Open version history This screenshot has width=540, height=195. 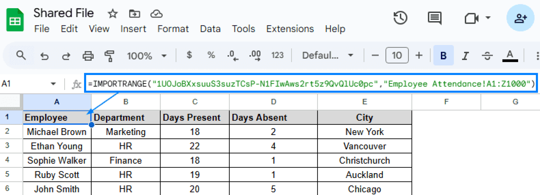tap(401, 18)
